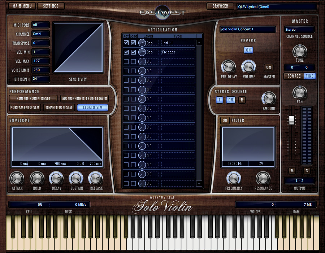Click the EastWest logo

pos(162,12)
